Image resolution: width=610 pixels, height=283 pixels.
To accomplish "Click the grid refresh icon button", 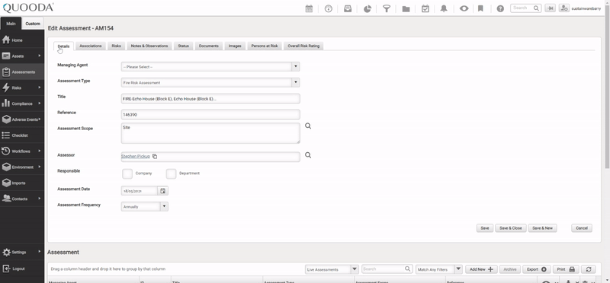I will pyautogui.click(x=589, y=269).
